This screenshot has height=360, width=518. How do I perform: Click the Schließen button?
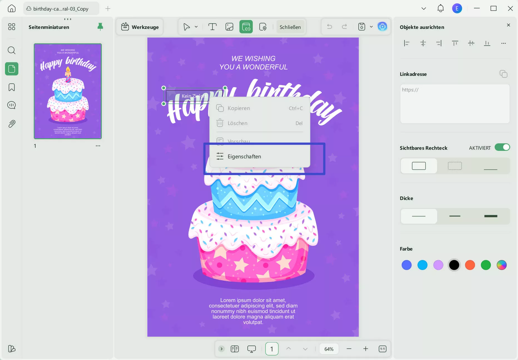pos(290,27)
